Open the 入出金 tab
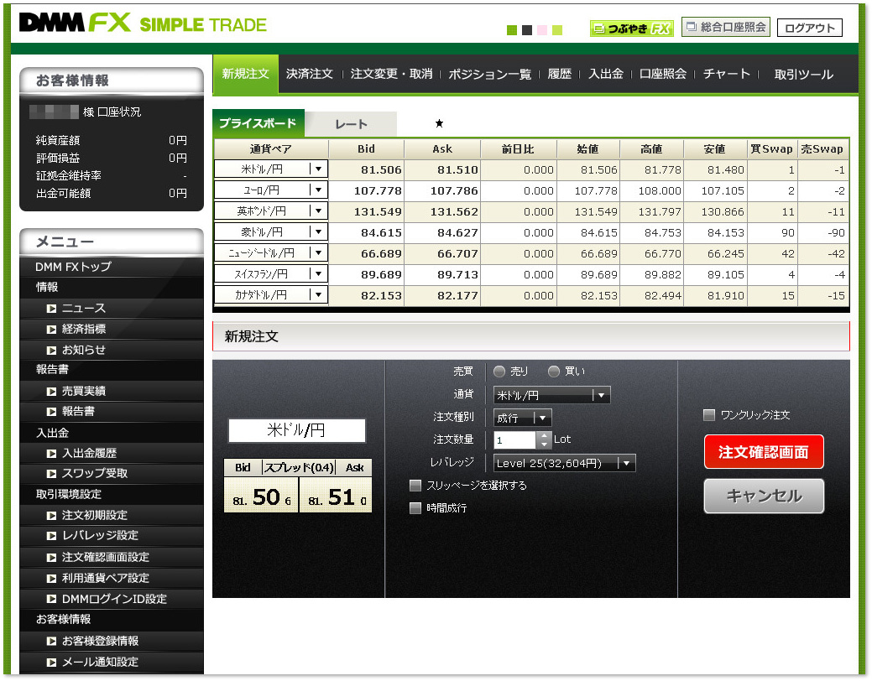 [606, 74]
